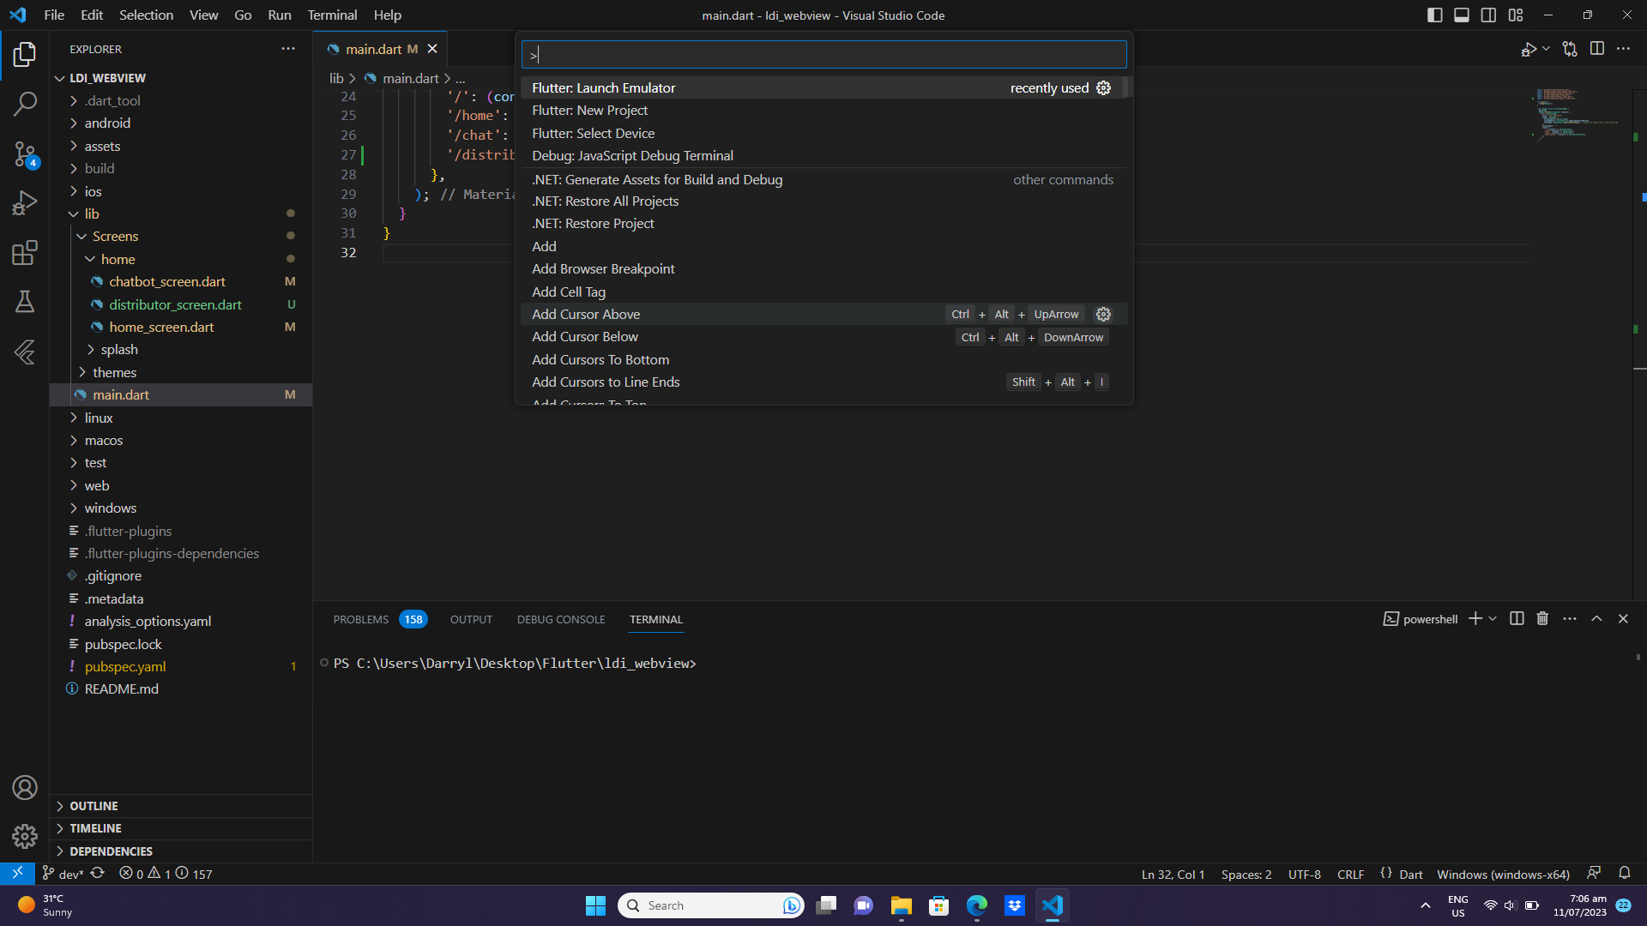Kill terminal with trash icon
Viewport: 1647px width, 926px height.
1542,619
